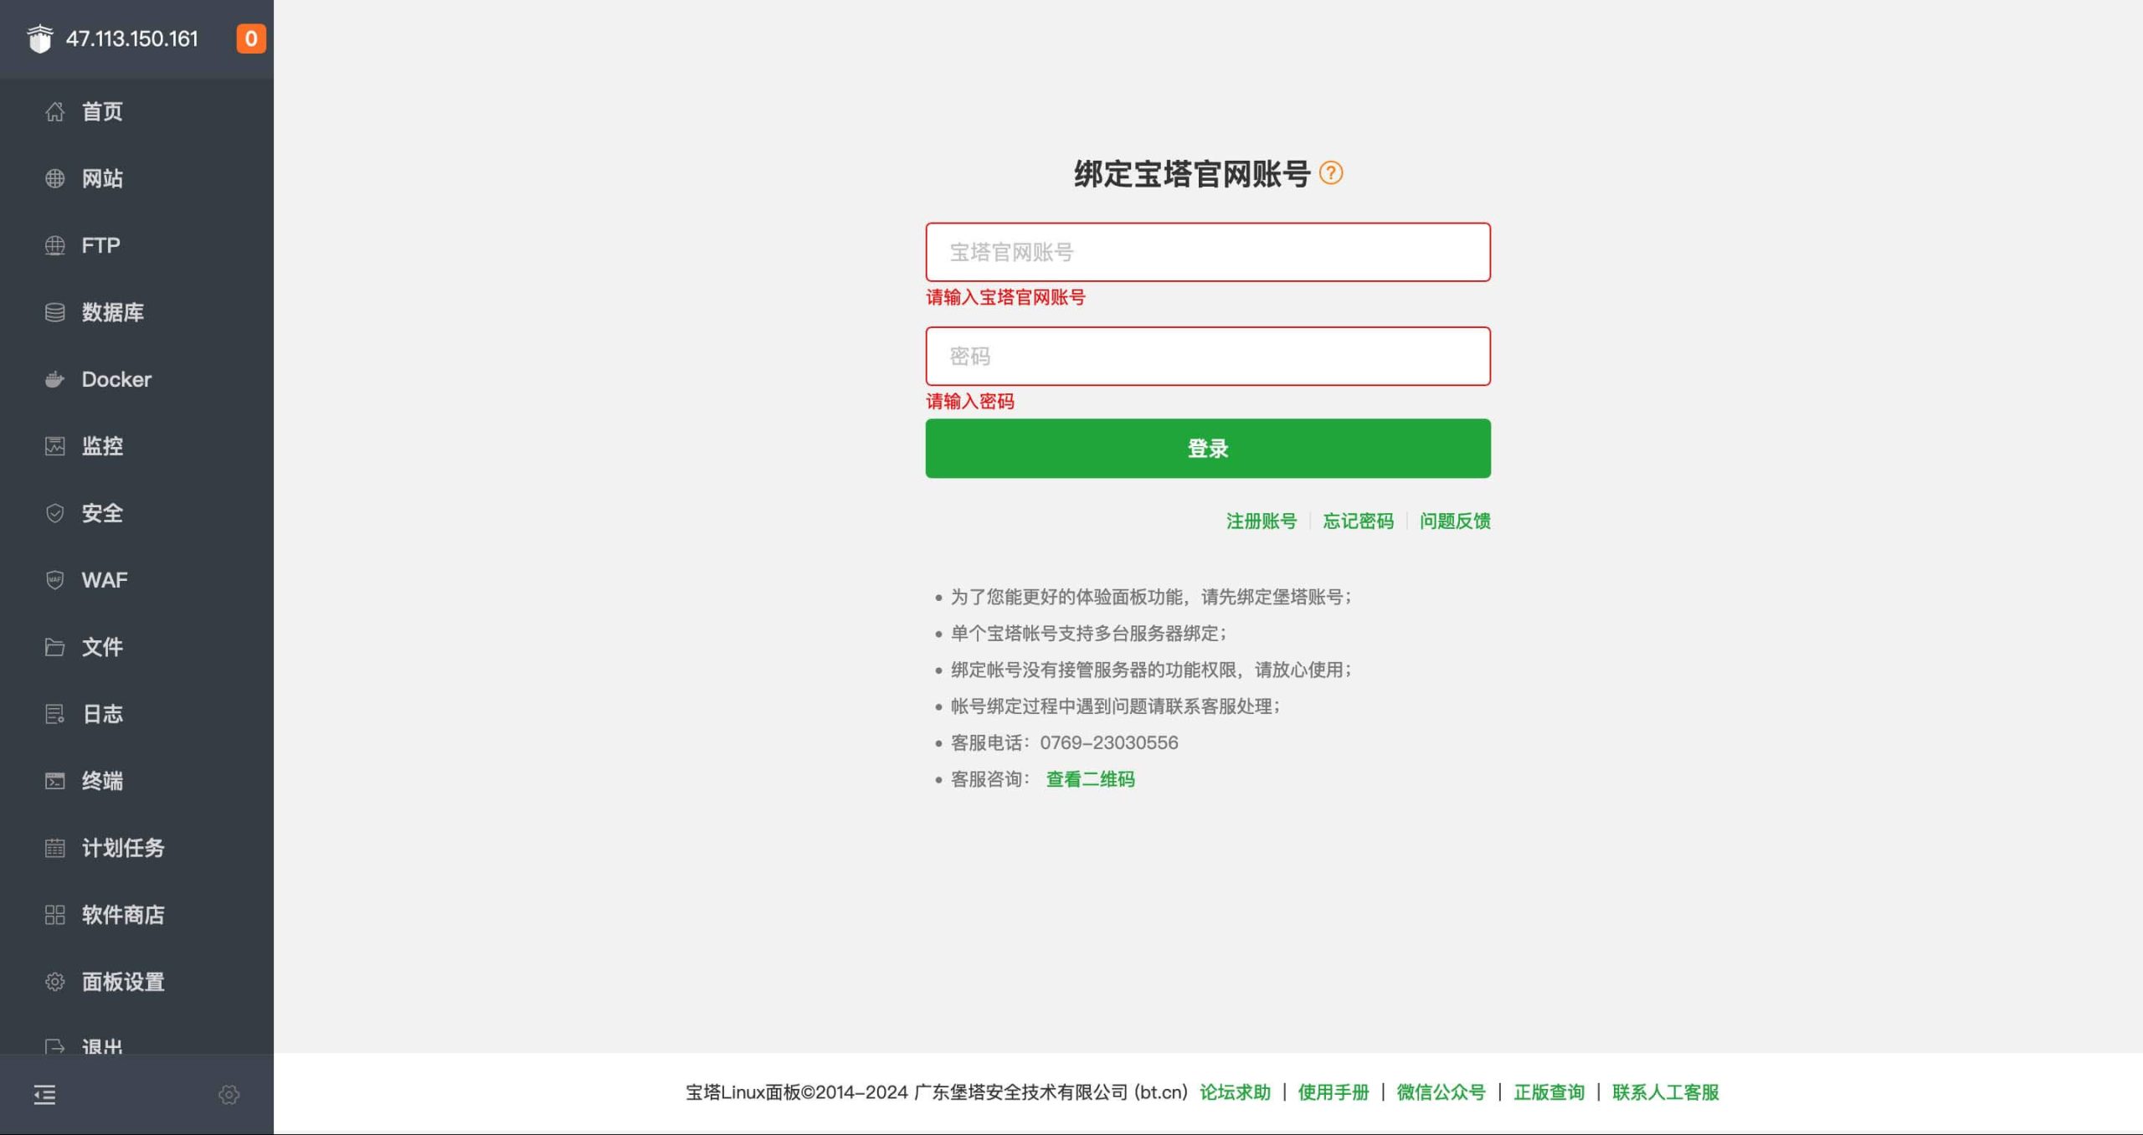Focus the 宝塔官网账号 input field
The image size is (2143, 1135).
[1207, 252]
